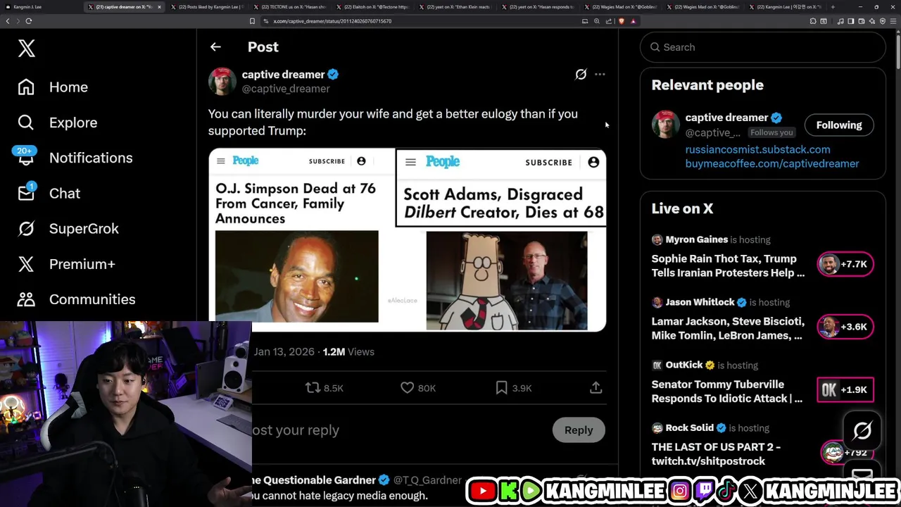Open the buymeacoffee.com/captivedreamer link
Viewport: 901px width, 507px height.
[772, 163]
